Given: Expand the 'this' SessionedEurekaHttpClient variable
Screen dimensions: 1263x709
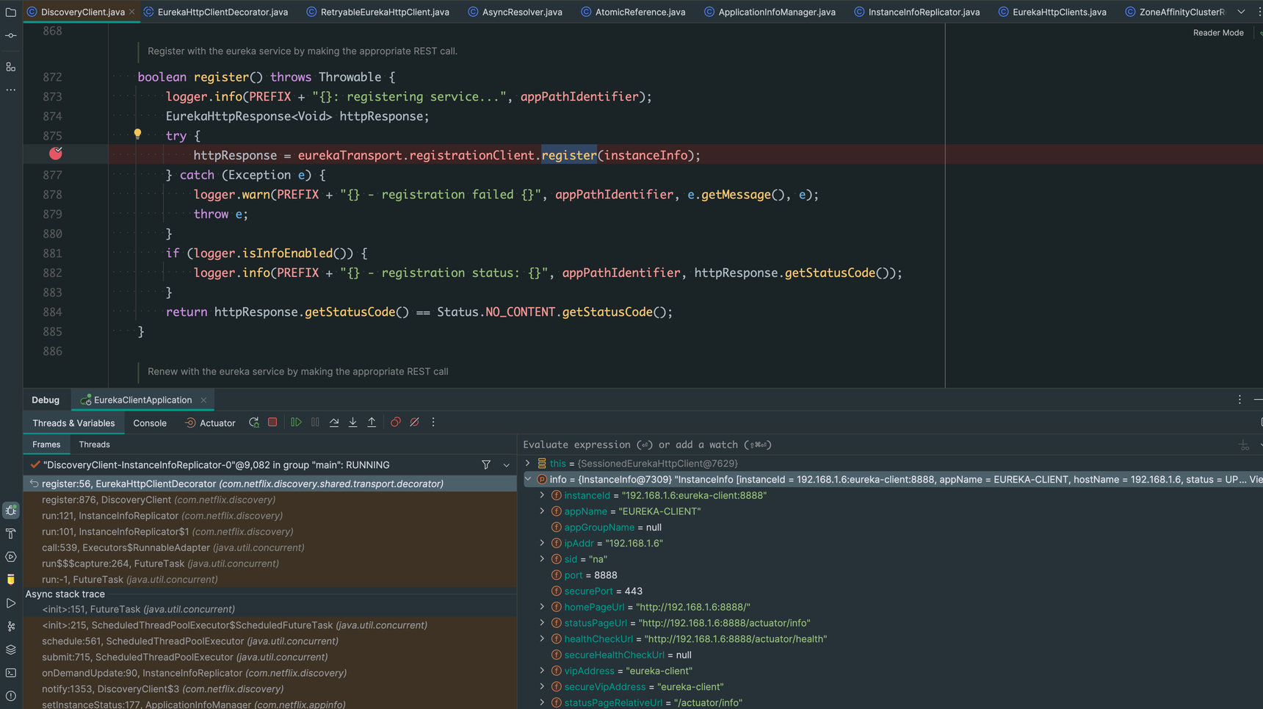Looking at the screenshot, I should click(527, 464).
